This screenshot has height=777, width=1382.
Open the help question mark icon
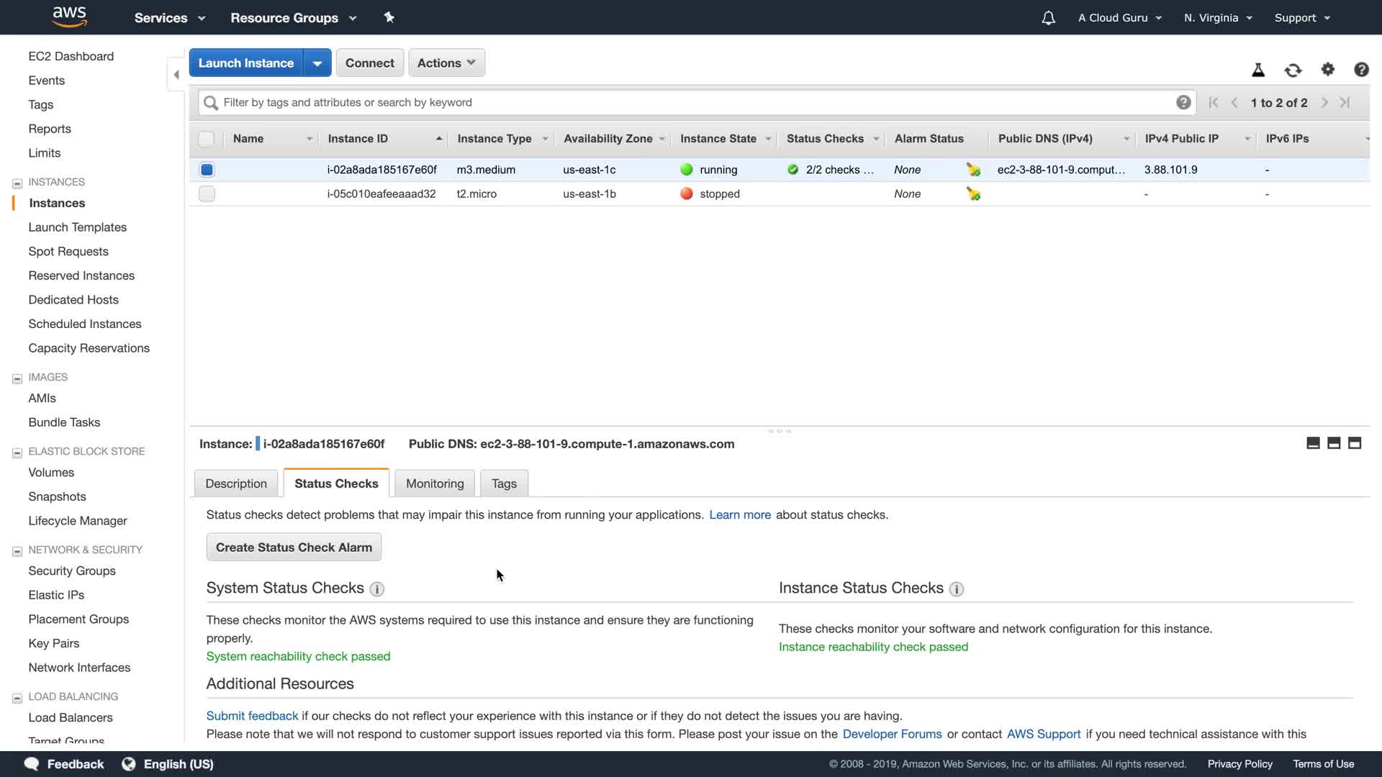pos(1360,69)
